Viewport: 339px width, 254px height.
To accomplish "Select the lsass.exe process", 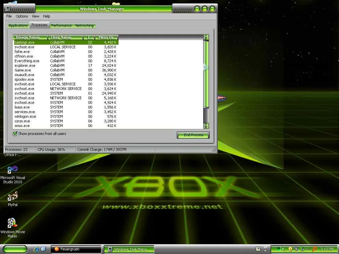I will click(66, 107).
